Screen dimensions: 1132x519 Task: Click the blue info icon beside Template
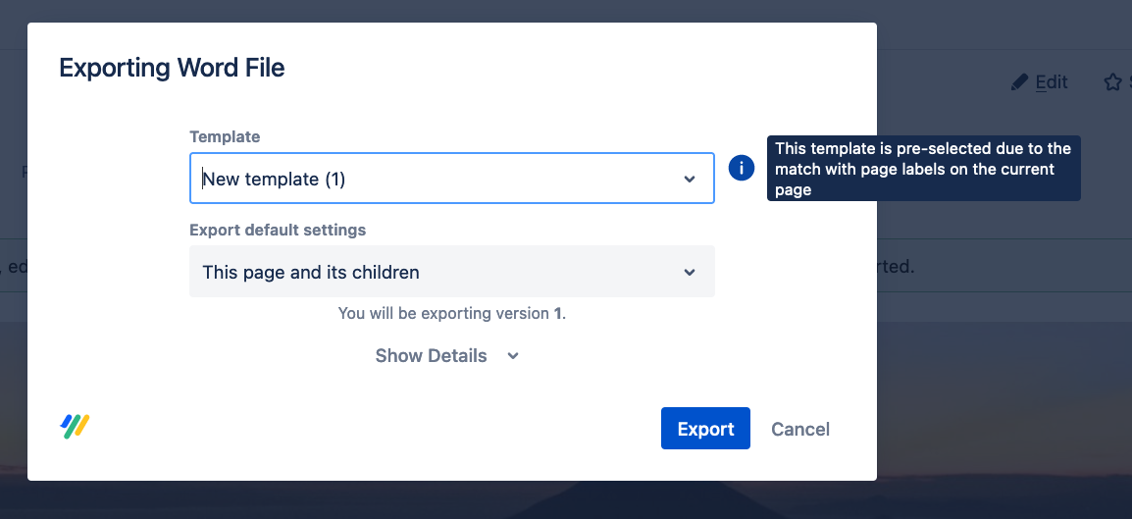click(x=742, y=169)
